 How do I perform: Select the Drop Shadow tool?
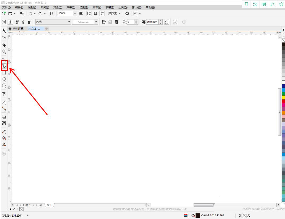[4, 117]
